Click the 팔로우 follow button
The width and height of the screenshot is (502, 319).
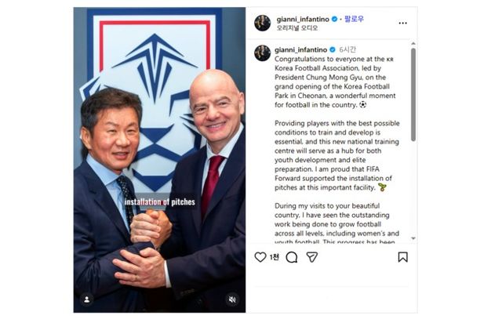pos(354,19)
